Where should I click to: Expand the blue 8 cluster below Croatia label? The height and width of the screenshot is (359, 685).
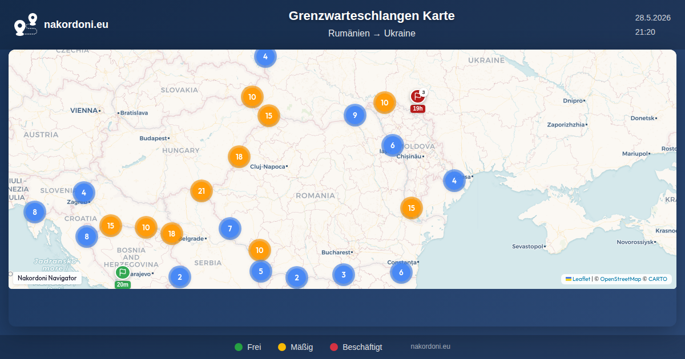(x=87, y=236)
